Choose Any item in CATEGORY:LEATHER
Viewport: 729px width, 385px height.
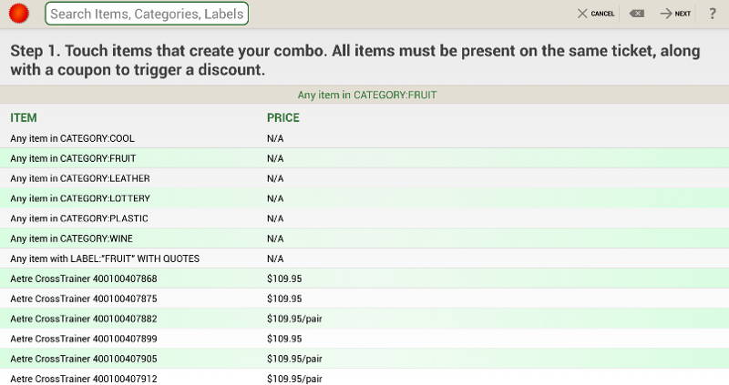(x=364, y=178)
